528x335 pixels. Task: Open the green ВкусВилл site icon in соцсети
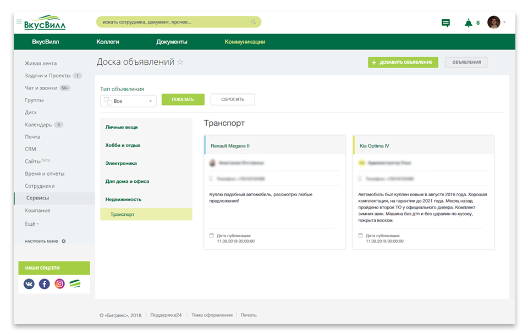point(75,284)
